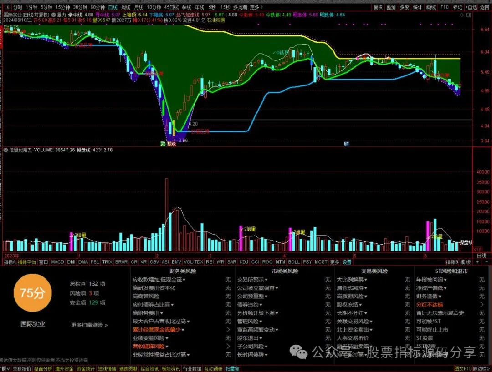Open 设置 indicator settings
Screen dimensions: 492x372
[x=347, y=262]
